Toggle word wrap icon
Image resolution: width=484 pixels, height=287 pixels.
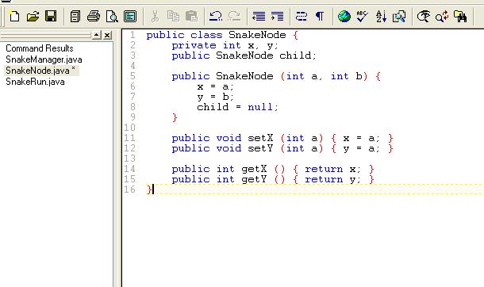pyautogui.click(x=302, y=16)
